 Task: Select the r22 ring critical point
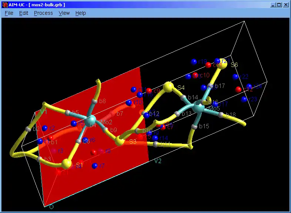235,77
